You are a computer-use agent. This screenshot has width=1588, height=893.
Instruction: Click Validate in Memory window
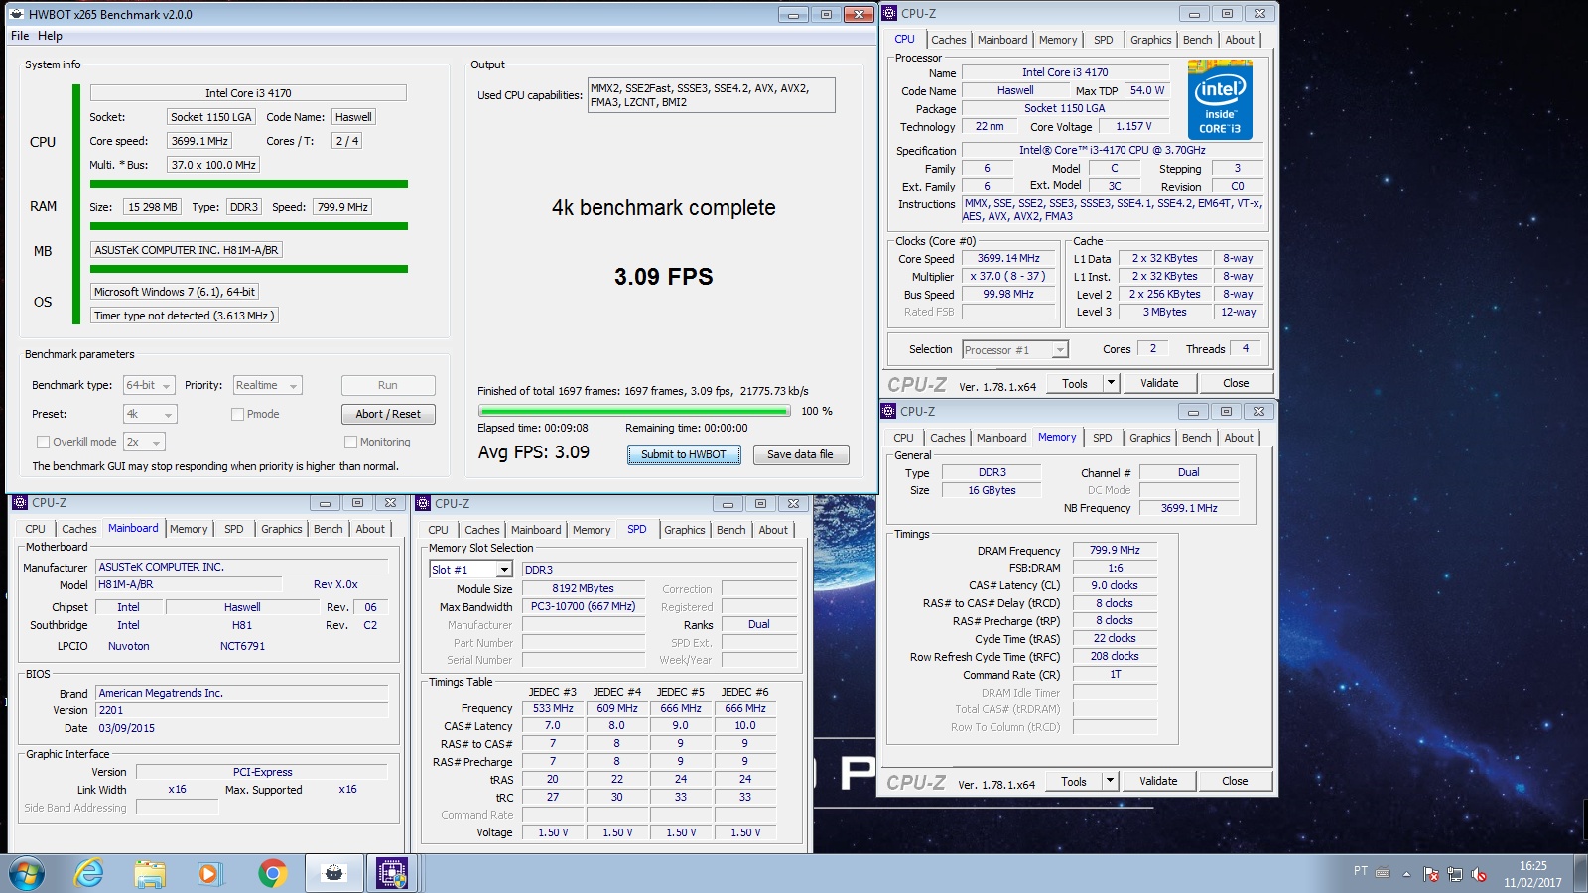pyautogui.click(x=1158, y=781)
